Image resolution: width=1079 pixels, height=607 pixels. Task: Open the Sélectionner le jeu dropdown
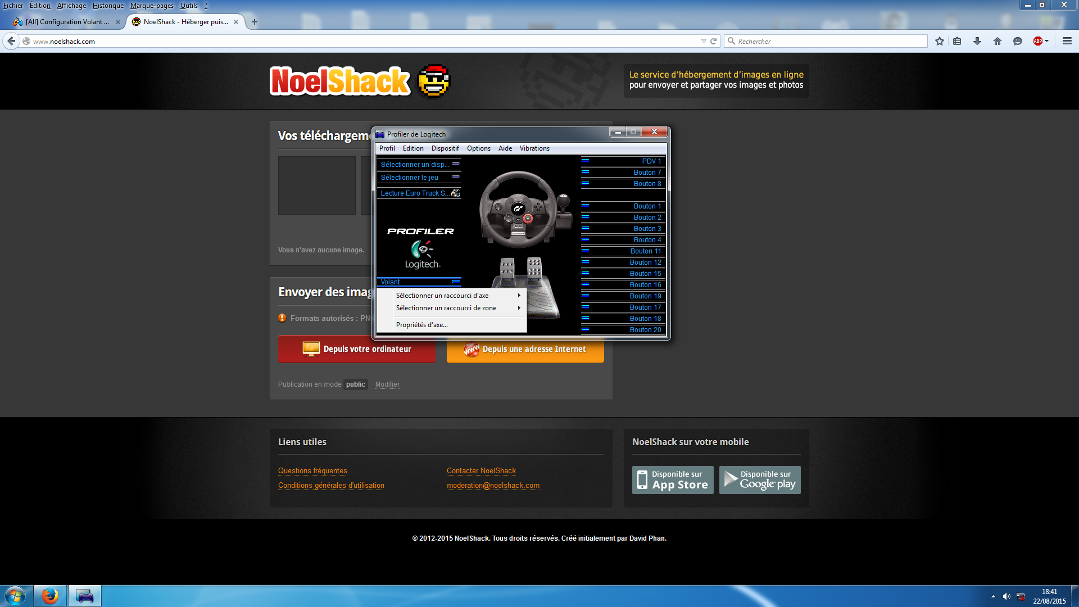[x=419, y=177]
